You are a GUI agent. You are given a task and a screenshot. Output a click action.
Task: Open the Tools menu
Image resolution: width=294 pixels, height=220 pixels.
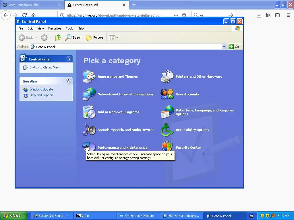tap(69, 28)
